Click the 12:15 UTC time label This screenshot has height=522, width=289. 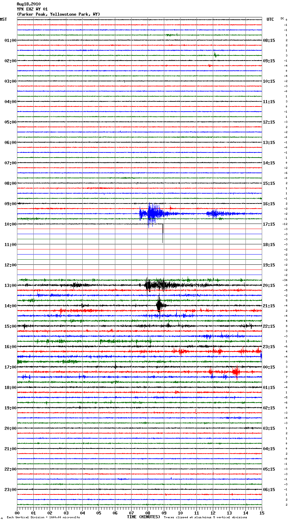point(269,122)
